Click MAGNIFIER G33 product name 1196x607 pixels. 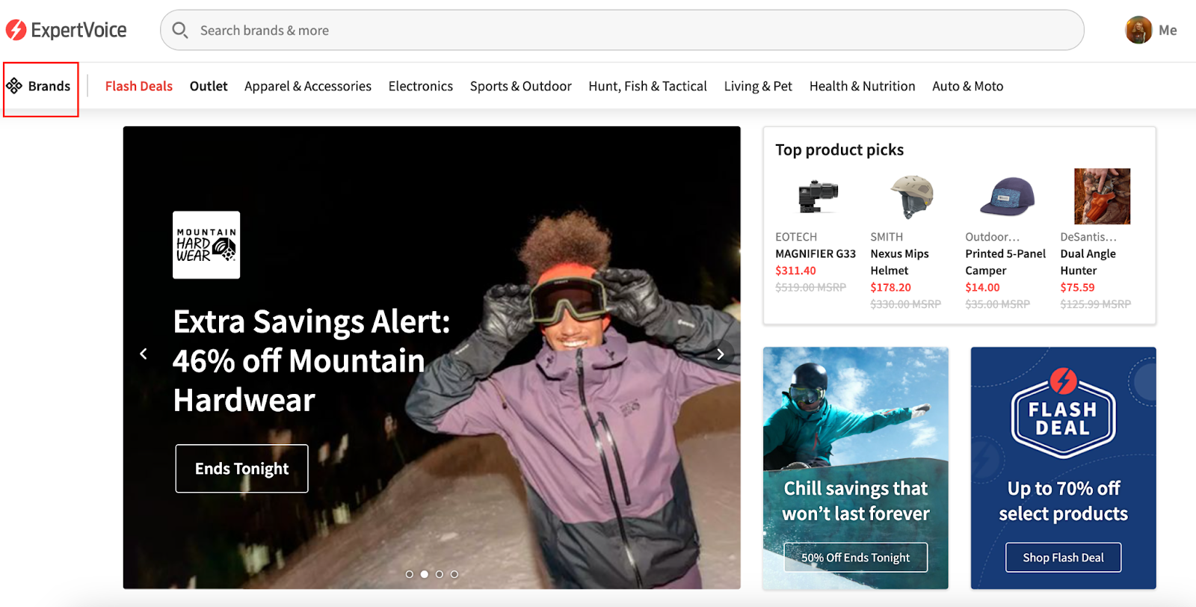click(x=816, y=254)
